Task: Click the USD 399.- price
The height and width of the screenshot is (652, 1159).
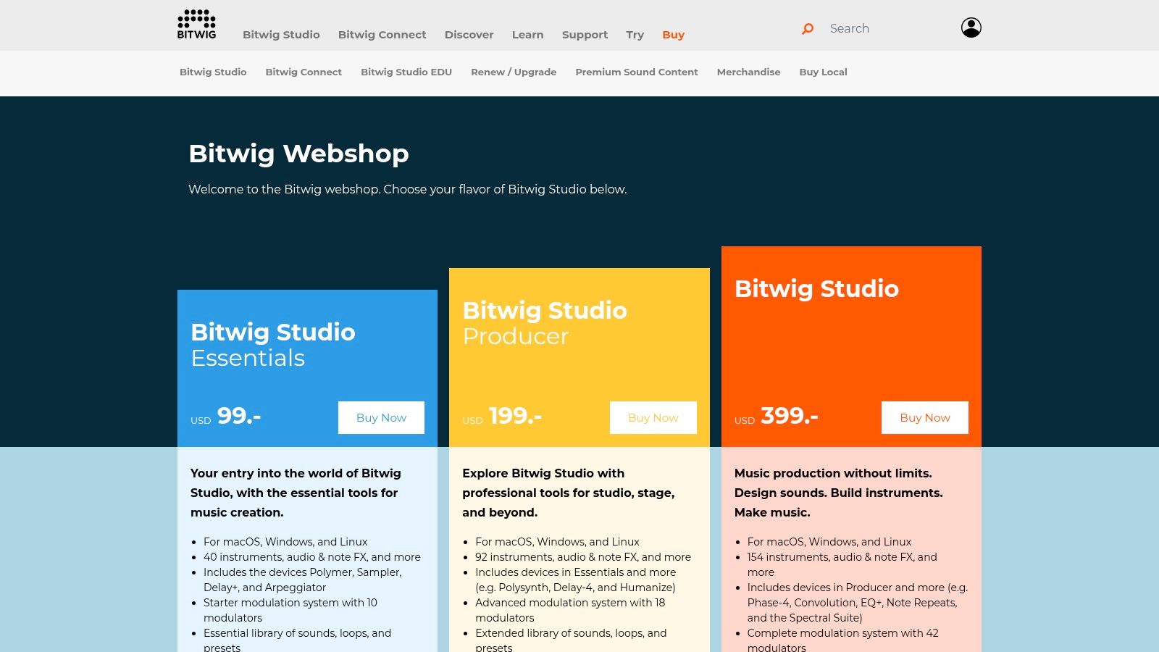Action: point(777,416)
